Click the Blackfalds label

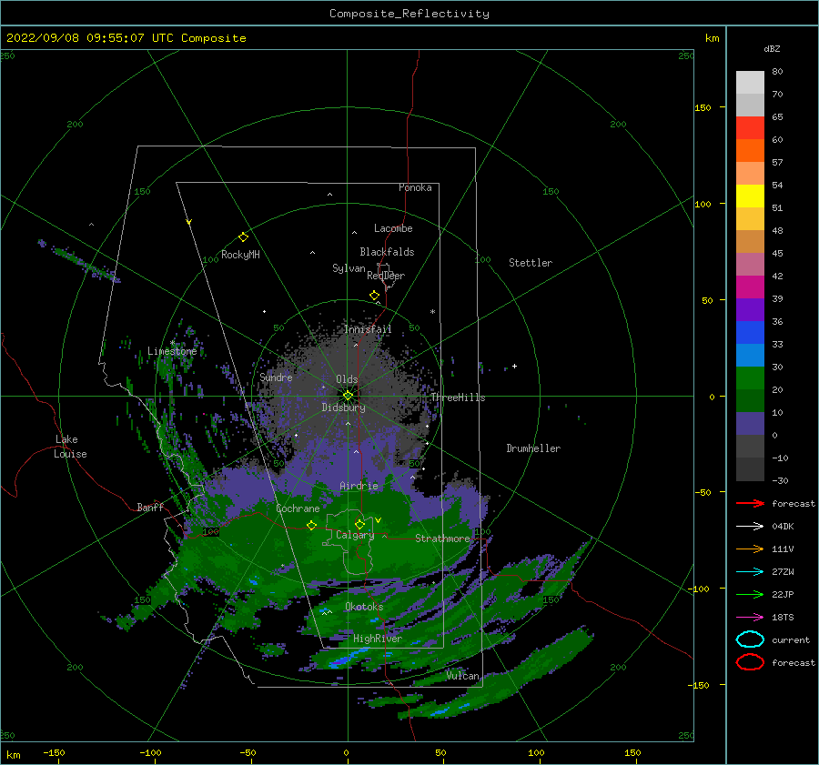point(387,252)
